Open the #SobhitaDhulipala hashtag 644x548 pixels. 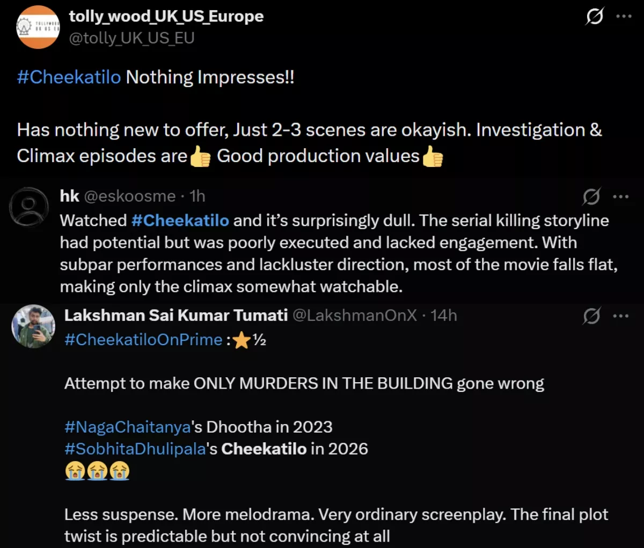tap(135, 449)
